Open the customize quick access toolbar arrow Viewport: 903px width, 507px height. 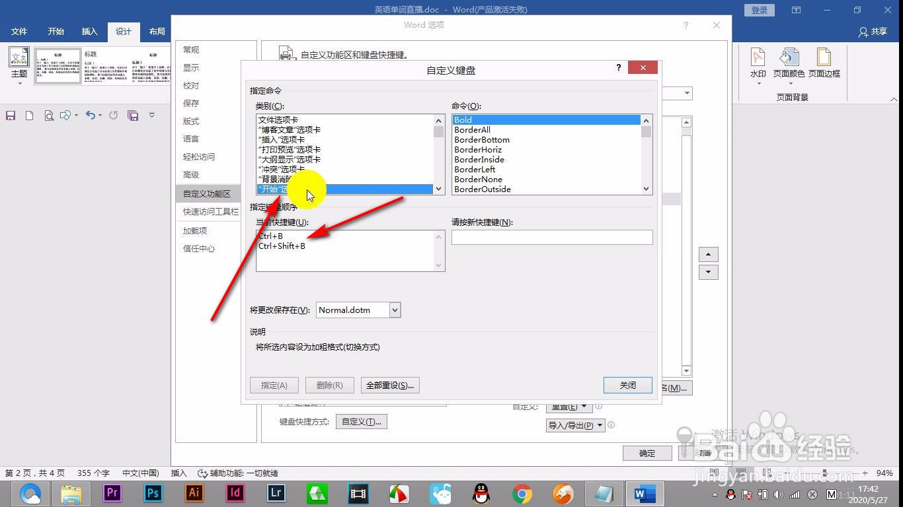point(151,115)
